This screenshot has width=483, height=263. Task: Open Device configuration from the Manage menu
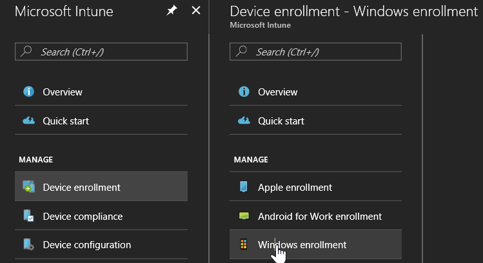(x=86, y=245)
